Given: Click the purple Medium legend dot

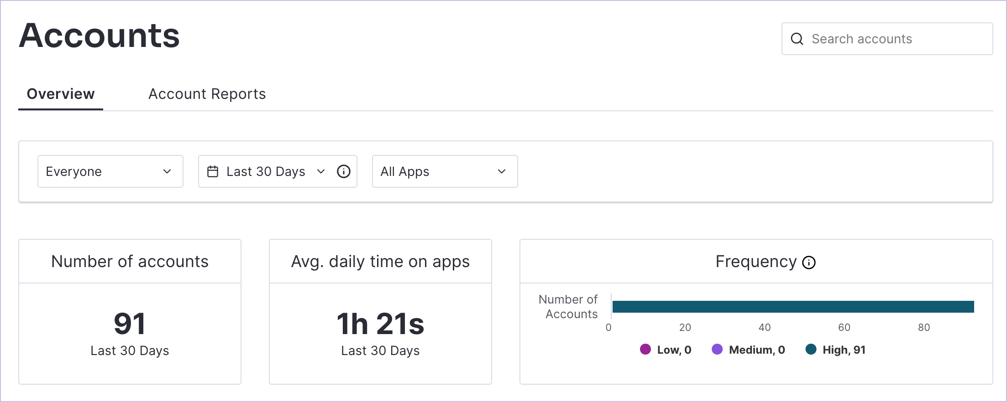Looking at the screenshot, I should 717,350.
